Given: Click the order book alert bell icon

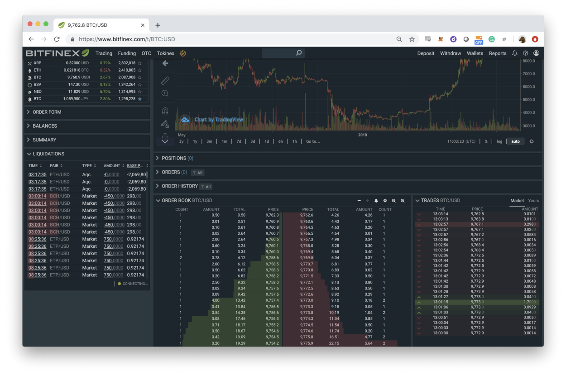Looking at the screenshot, I should click(376, 201).
